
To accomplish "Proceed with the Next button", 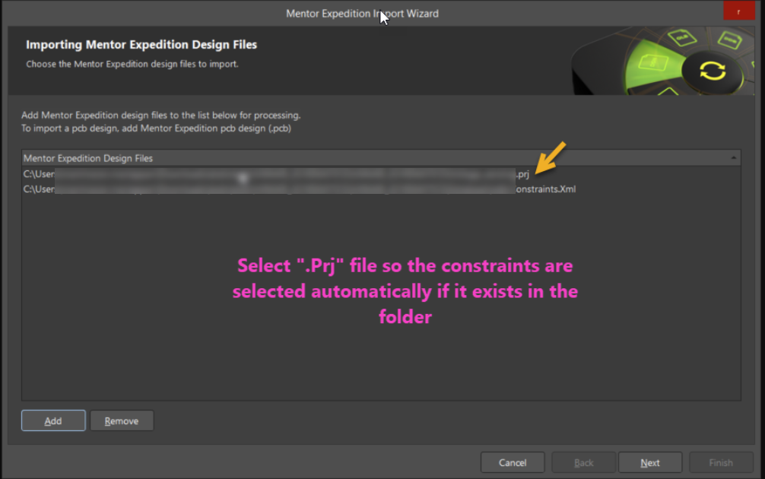I will (650, 462).
